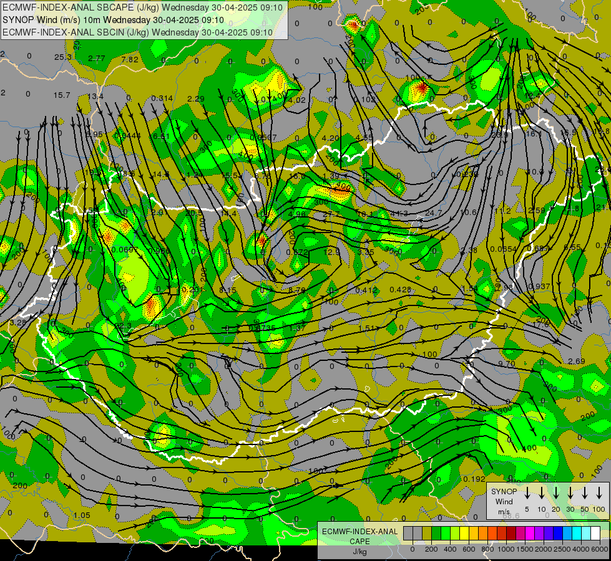Viewport: 611px width, 561px height.
Task: Click the map value '2.77'
Action: point(96,59)
